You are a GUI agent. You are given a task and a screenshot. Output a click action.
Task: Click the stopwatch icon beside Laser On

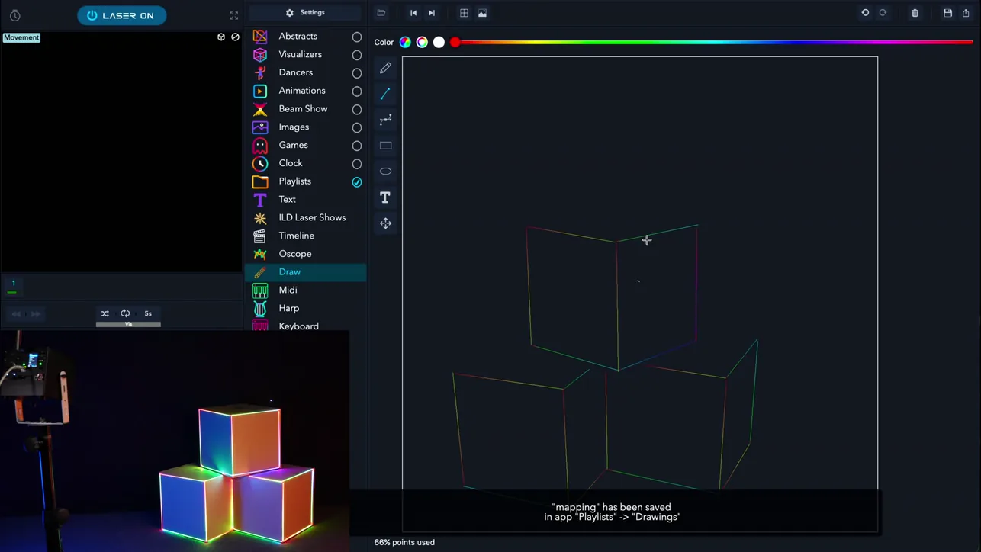pos(15,15)
